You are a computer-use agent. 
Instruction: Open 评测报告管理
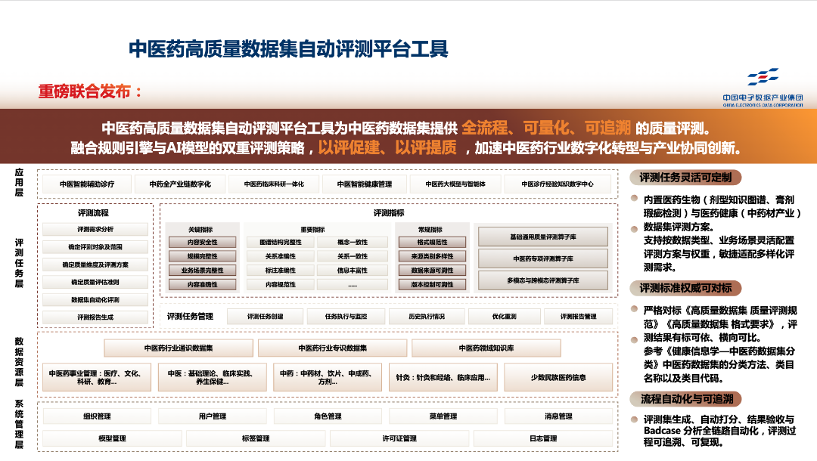579,317
